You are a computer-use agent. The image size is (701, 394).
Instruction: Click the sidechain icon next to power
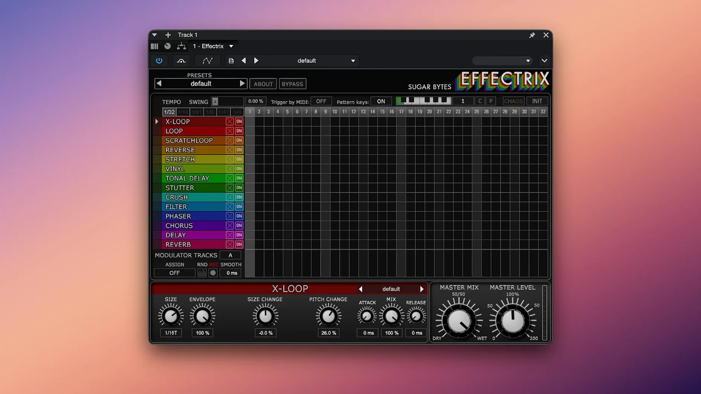tap(181, 61)
